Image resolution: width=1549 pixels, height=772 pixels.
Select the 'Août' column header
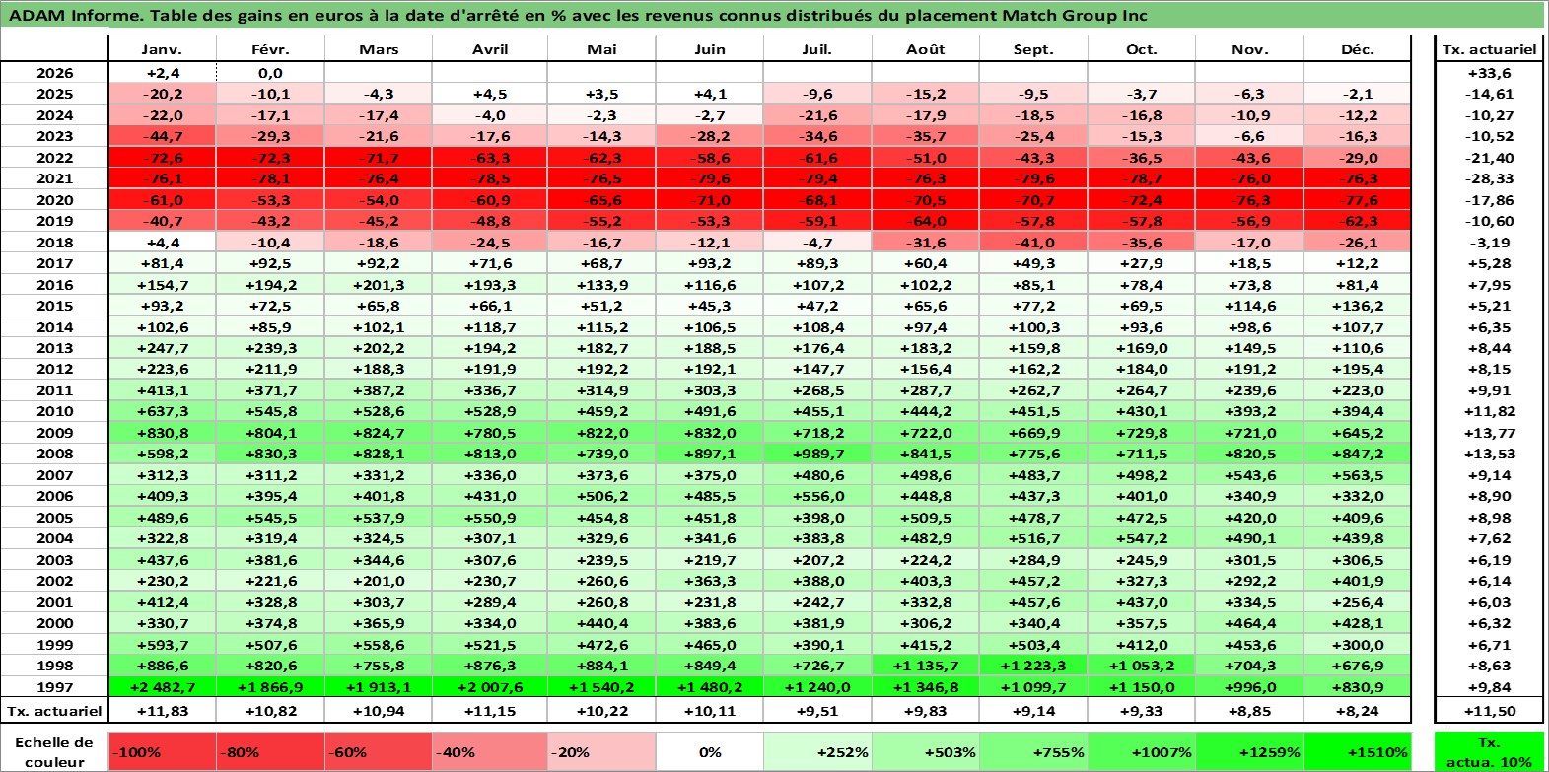click(926, 49)
